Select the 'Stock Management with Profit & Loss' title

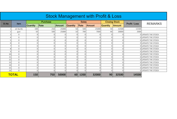point(84,16)
